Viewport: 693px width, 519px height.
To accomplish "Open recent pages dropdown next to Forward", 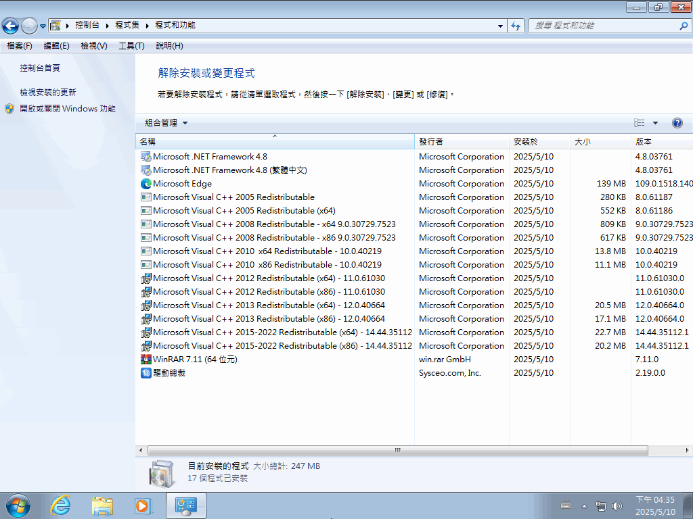I will [43, 26].
